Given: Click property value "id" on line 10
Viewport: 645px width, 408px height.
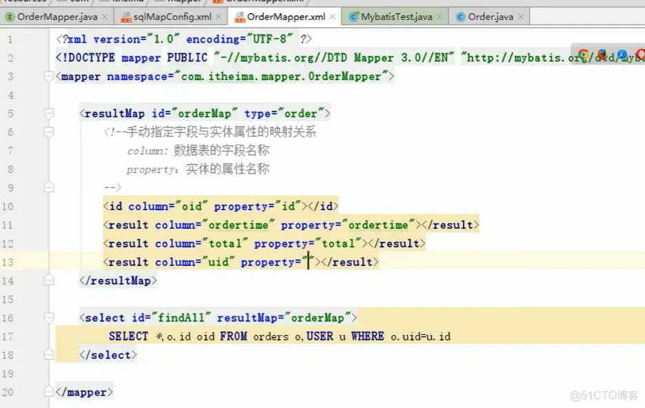Looking at the screenshot, I should (x=288, y=206).
